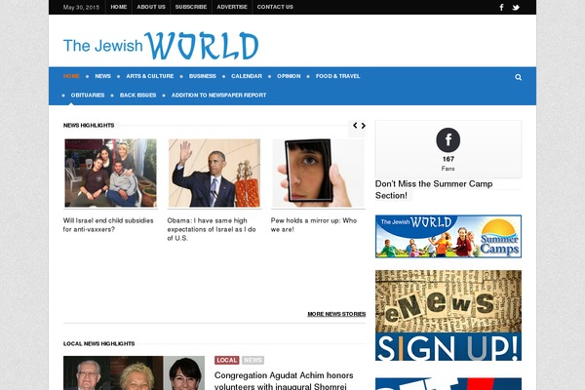Click the eNews Sign Up banner
The image size is (585, 390).
pyautogui.click(x=448, y=315)
